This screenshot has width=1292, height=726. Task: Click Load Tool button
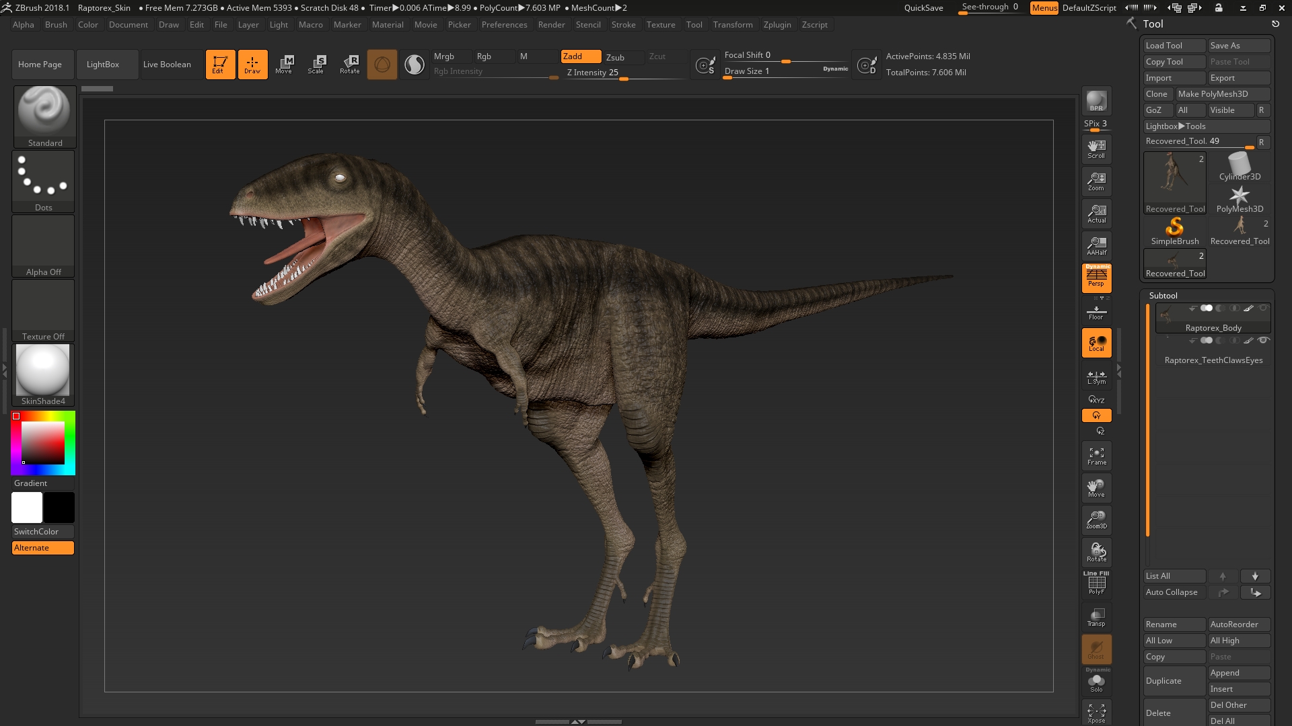click(1175, 46)
